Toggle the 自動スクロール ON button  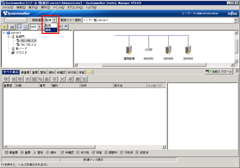(x=218, y=71)
